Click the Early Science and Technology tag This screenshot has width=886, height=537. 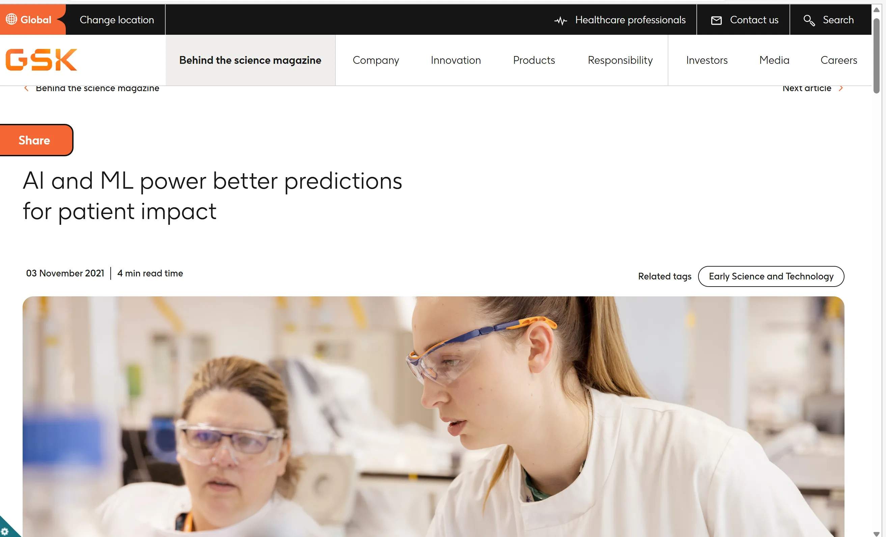(770, 276)
